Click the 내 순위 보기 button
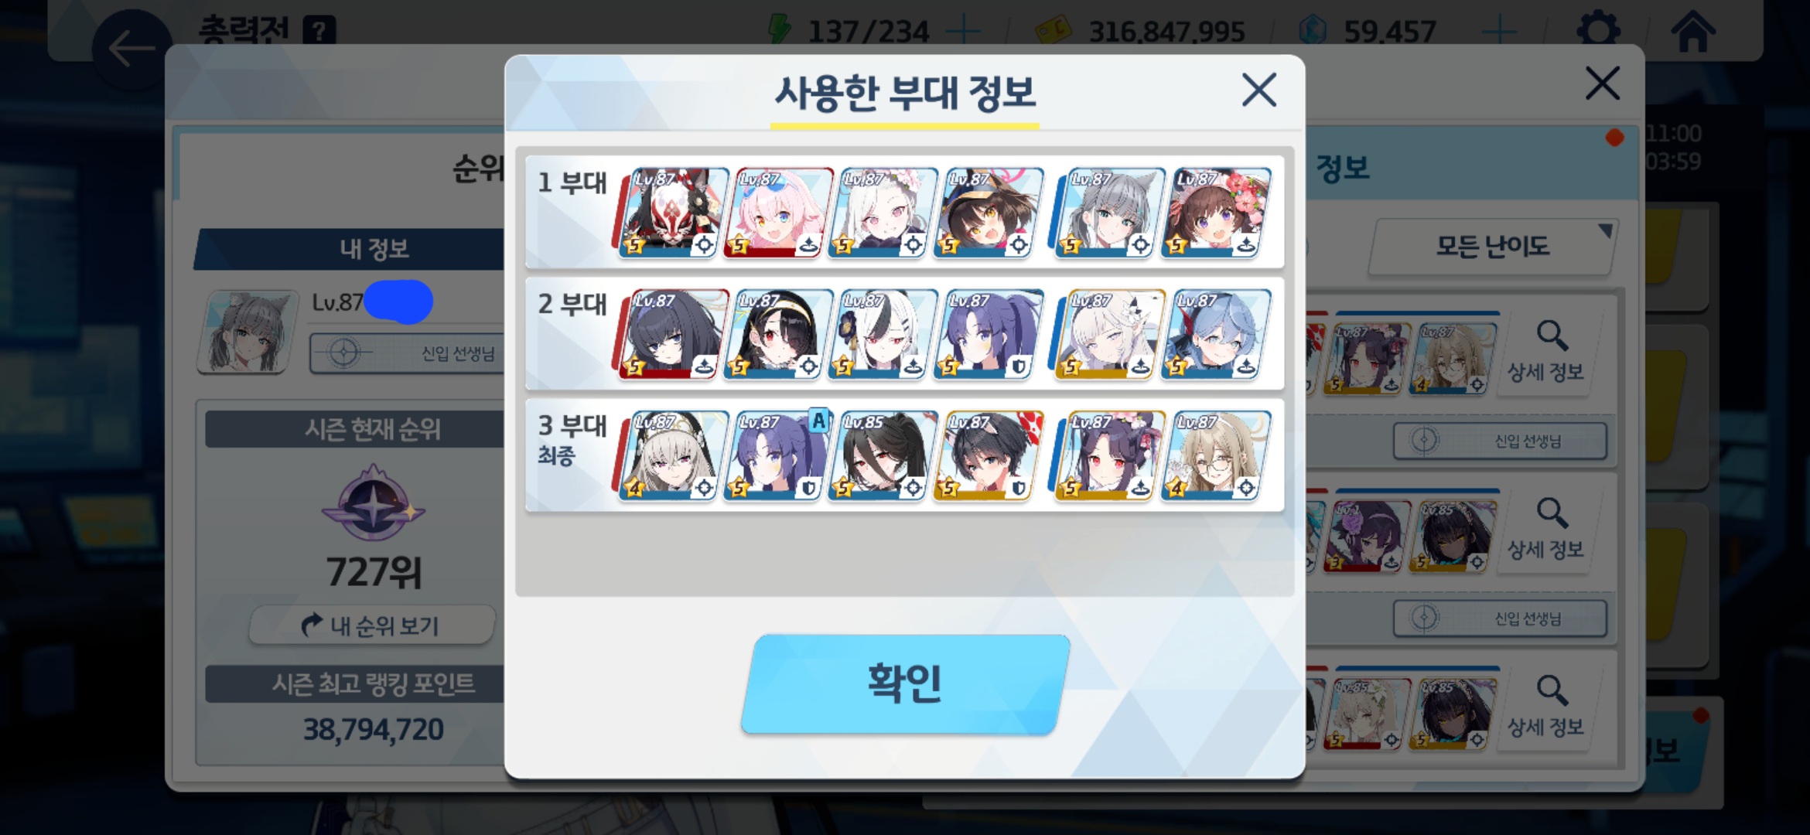1810x835 pixels. (371, 625)
